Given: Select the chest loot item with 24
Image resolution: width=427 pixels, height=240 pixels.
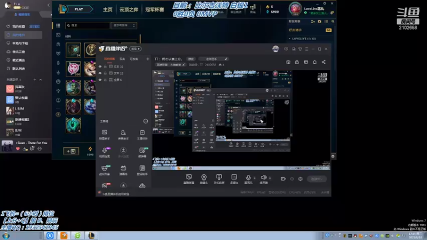Looking at the screenshot, I should tap(73, 50).
